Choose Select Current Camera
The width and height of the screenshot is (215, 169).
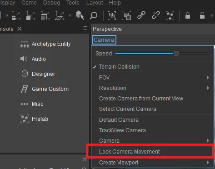(x=153, y=109)
